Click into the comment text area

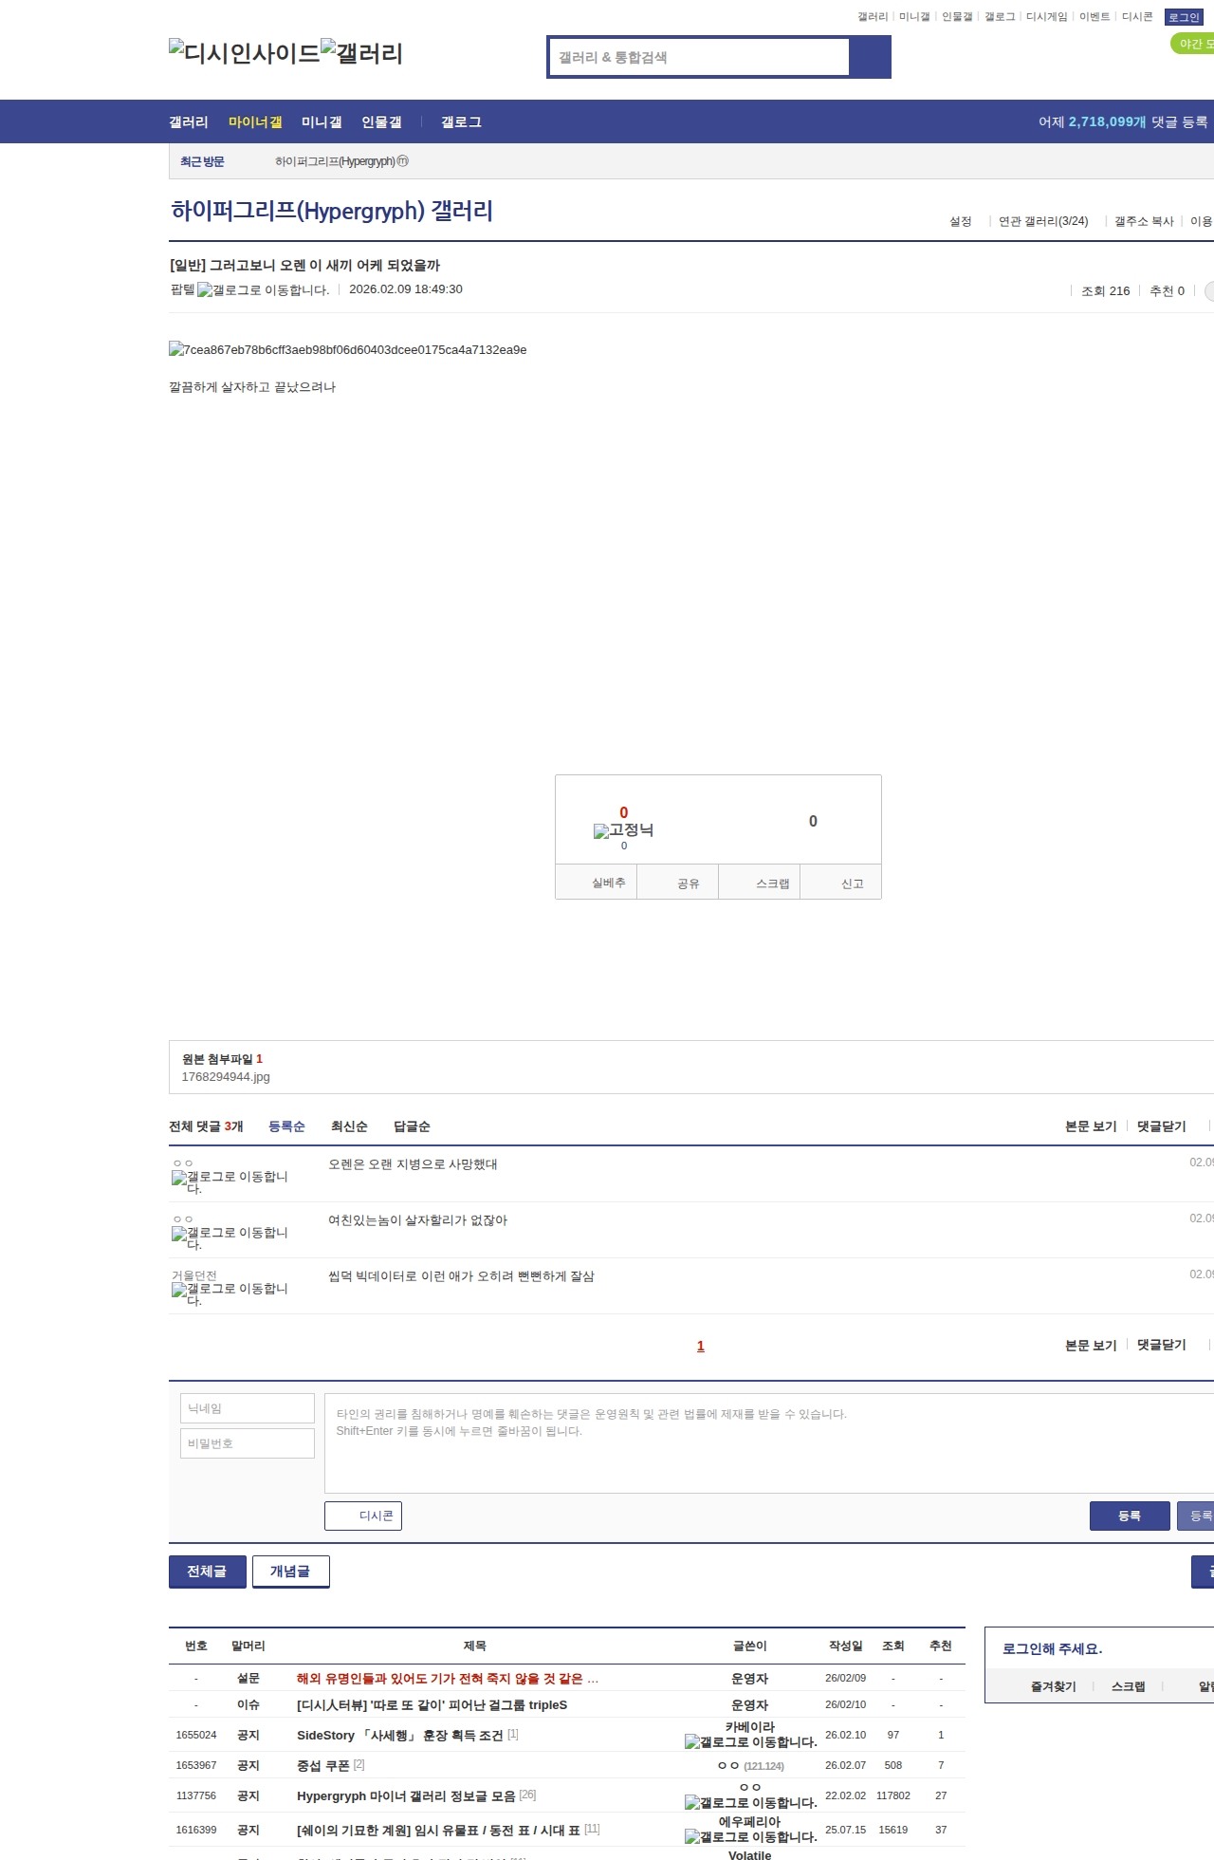769,1443
